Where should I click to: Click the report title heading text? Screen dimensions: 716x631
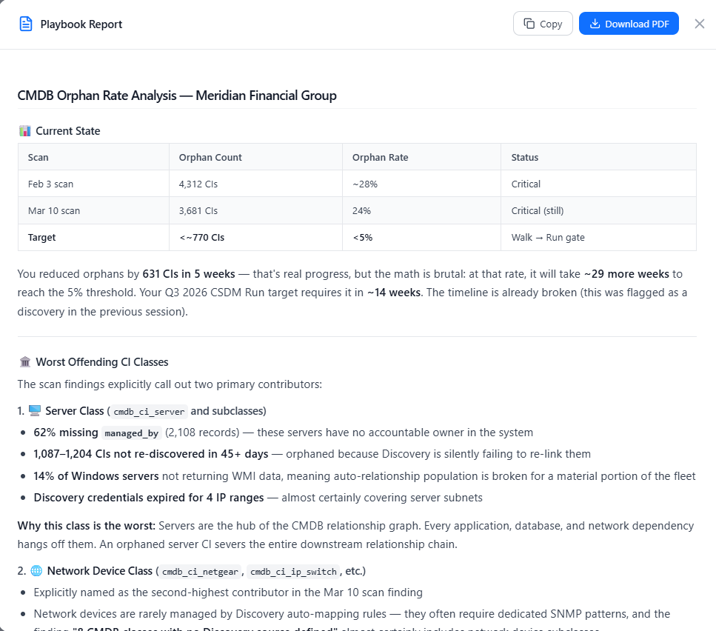coord(177,96)
